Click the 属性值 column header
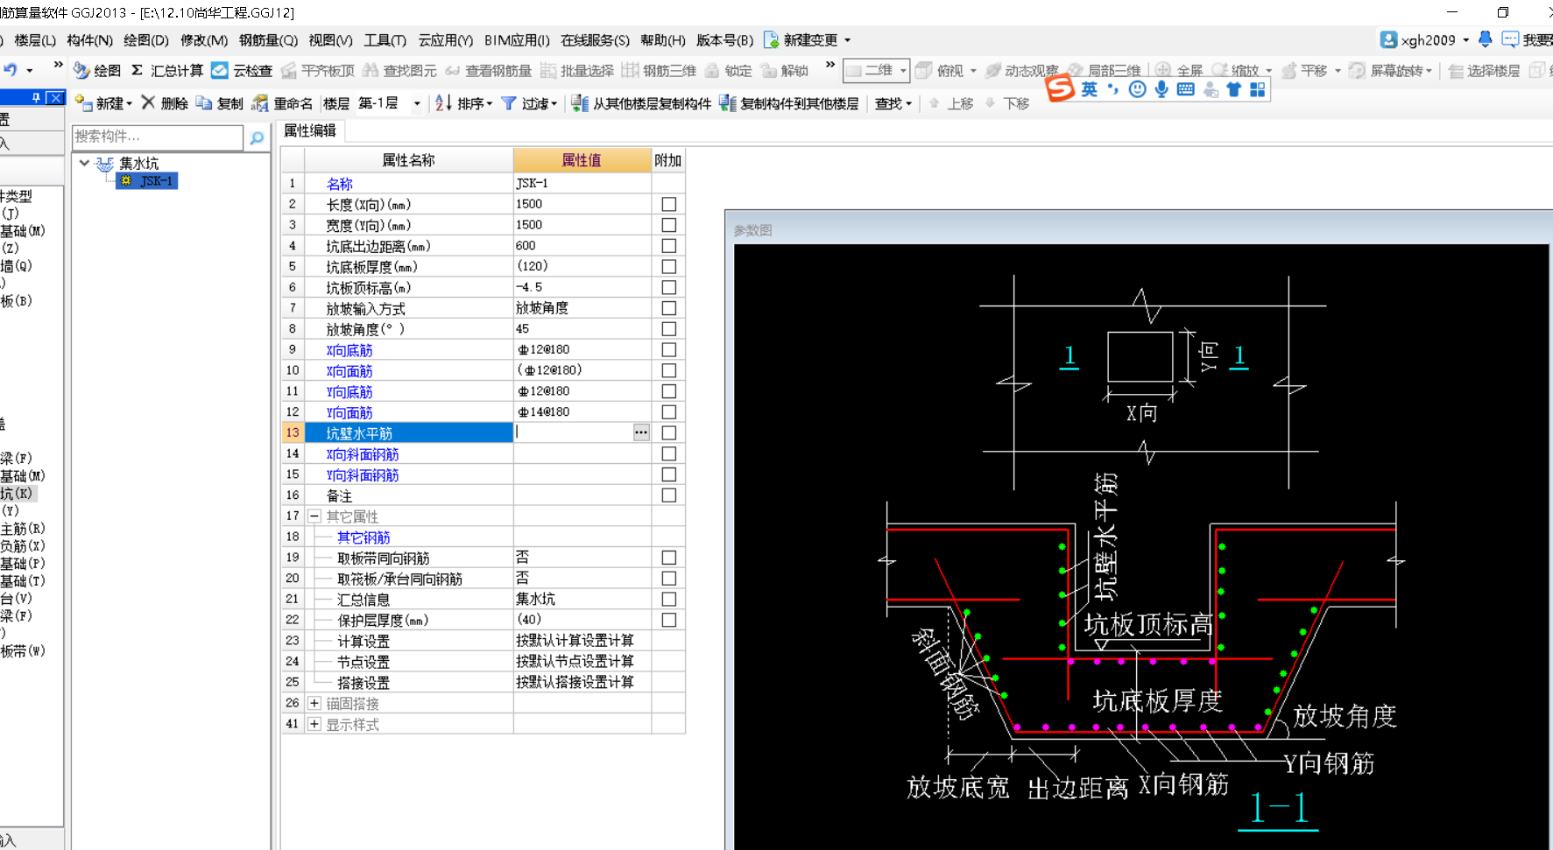 coord(582,160)
